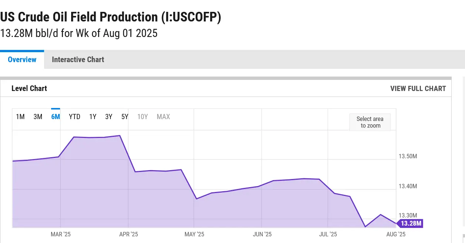Click the 13.28M current value label
465x243 pixels.
point(411,223)
